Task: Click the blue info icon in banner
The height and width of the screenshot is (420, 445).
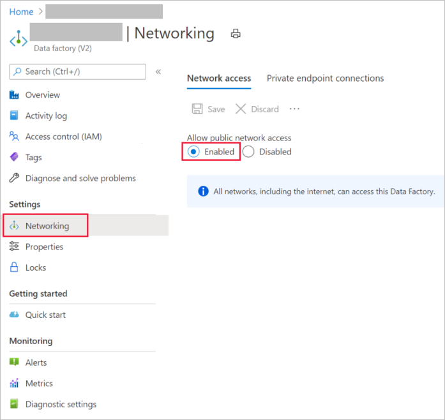Action: (x=203, y=191)
